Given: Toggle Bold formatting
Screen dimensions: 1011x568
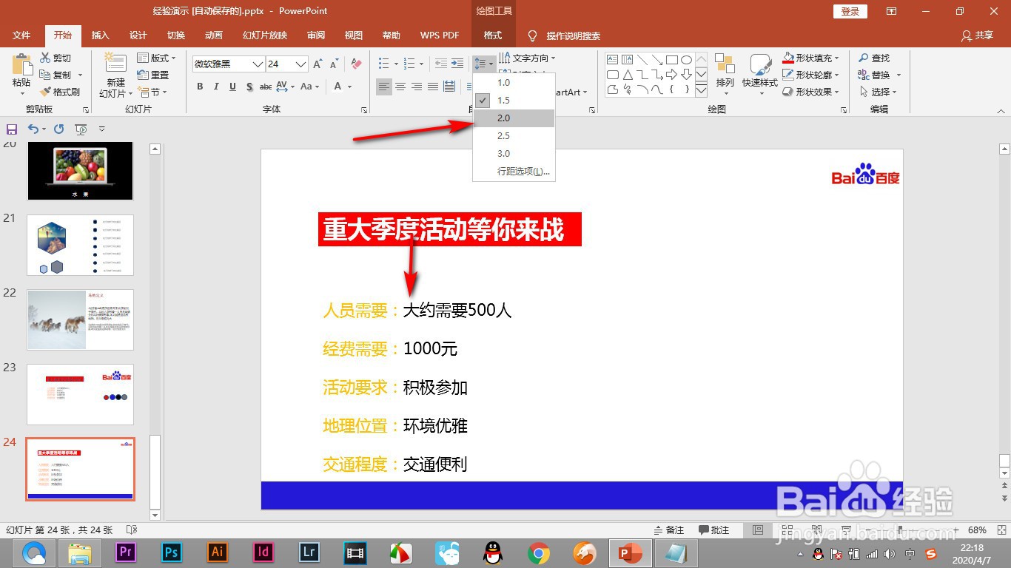Looking at the screenshot, I should point(200,87).
